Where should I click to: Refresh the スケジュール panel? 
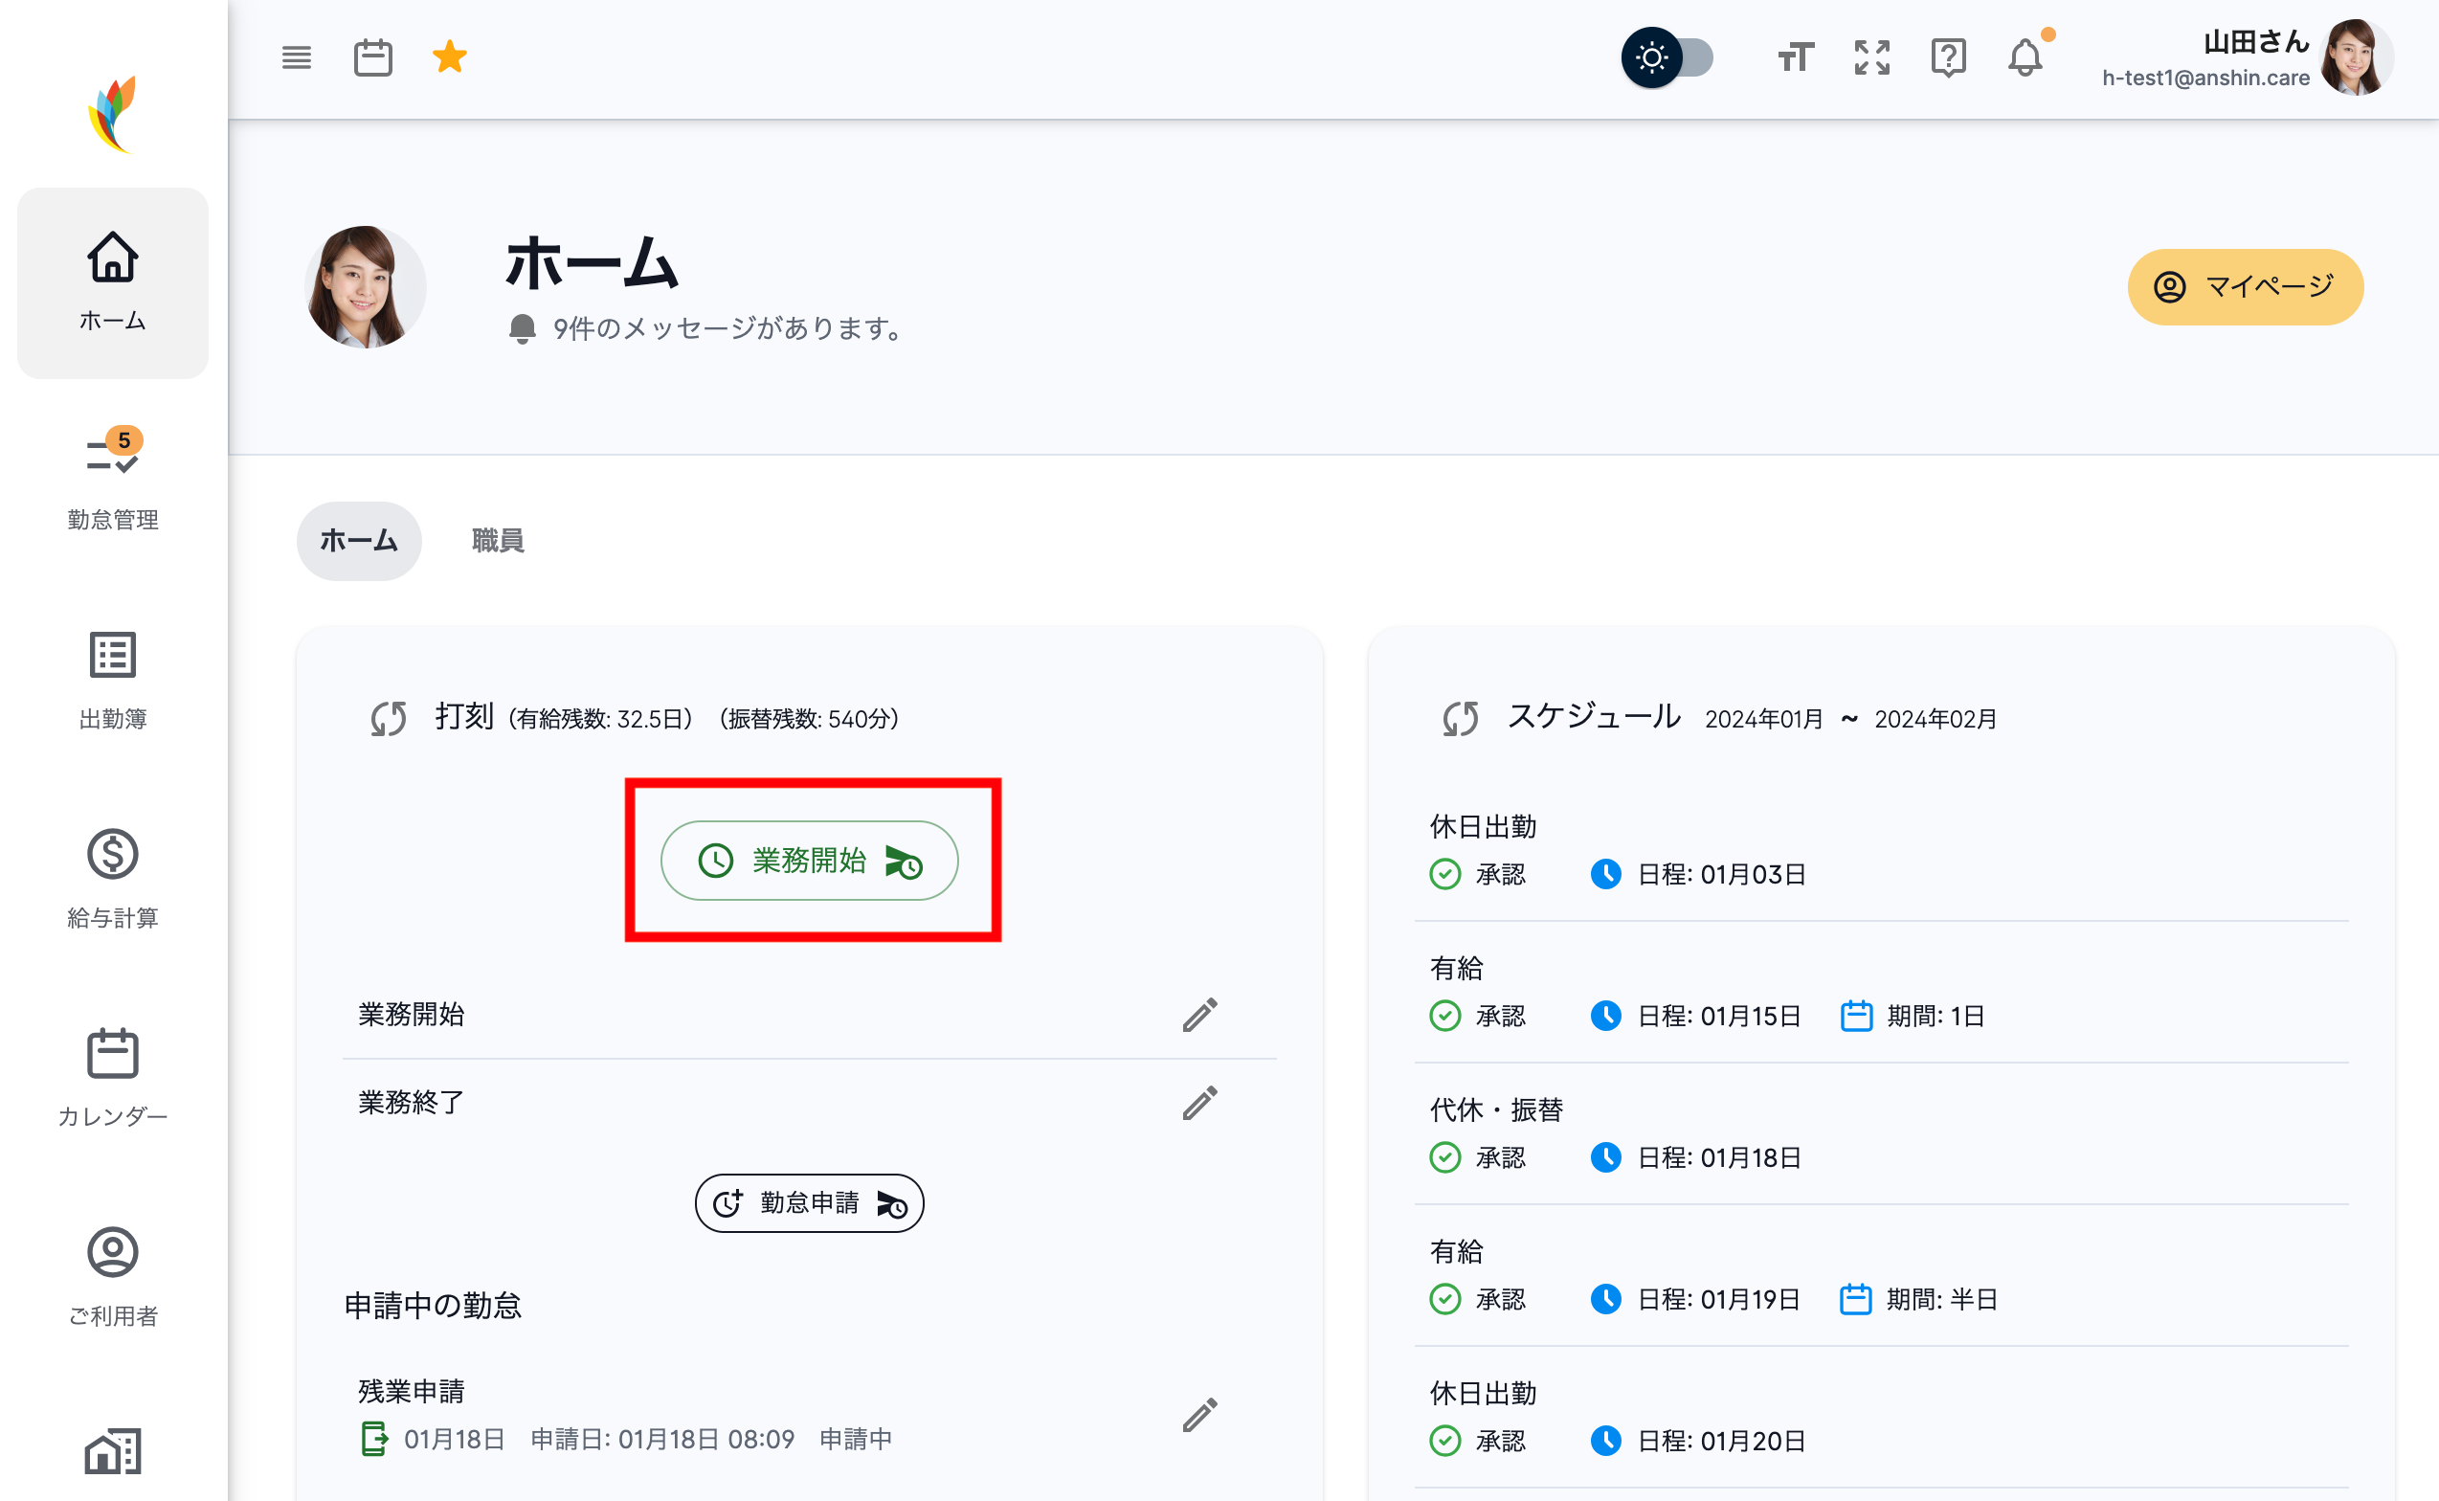point(1460,717)
